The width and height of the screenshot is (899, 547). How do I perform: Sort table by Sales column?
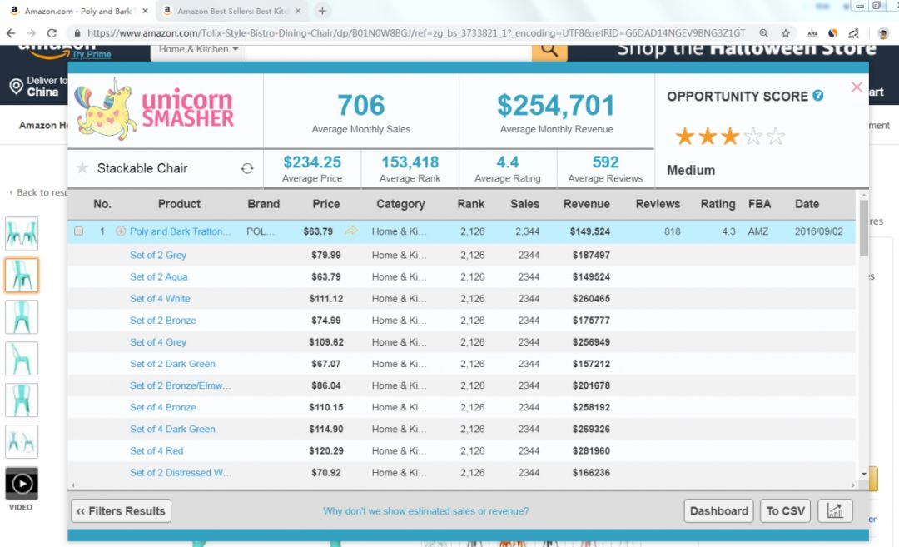[524, 203]
